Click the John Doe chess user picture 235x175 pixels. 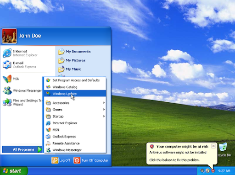pyautogui.click(x=9, y=36)
